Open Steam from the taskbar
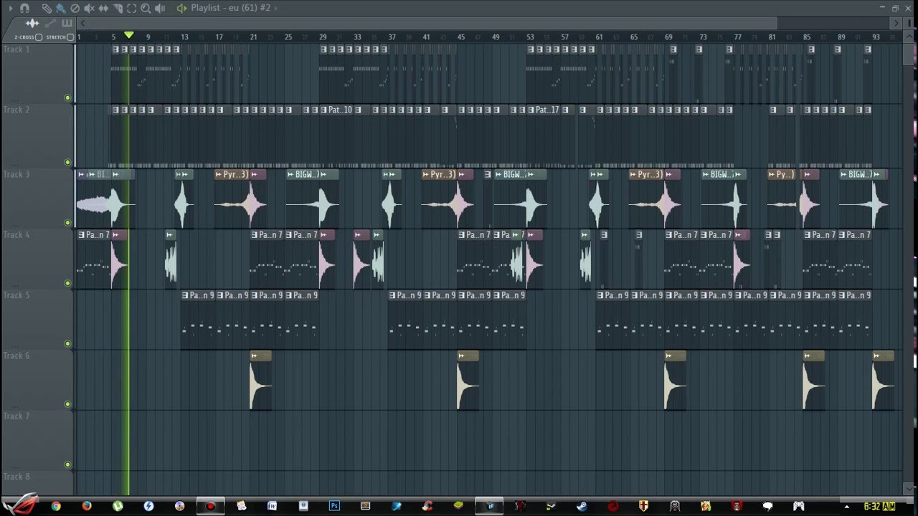This screenshot has width=918, height=516. click(582, 506)
